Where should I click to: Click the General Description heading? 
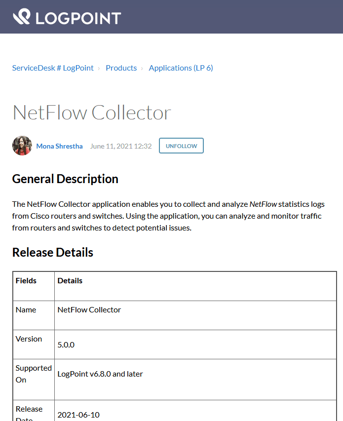coord(65,179)
